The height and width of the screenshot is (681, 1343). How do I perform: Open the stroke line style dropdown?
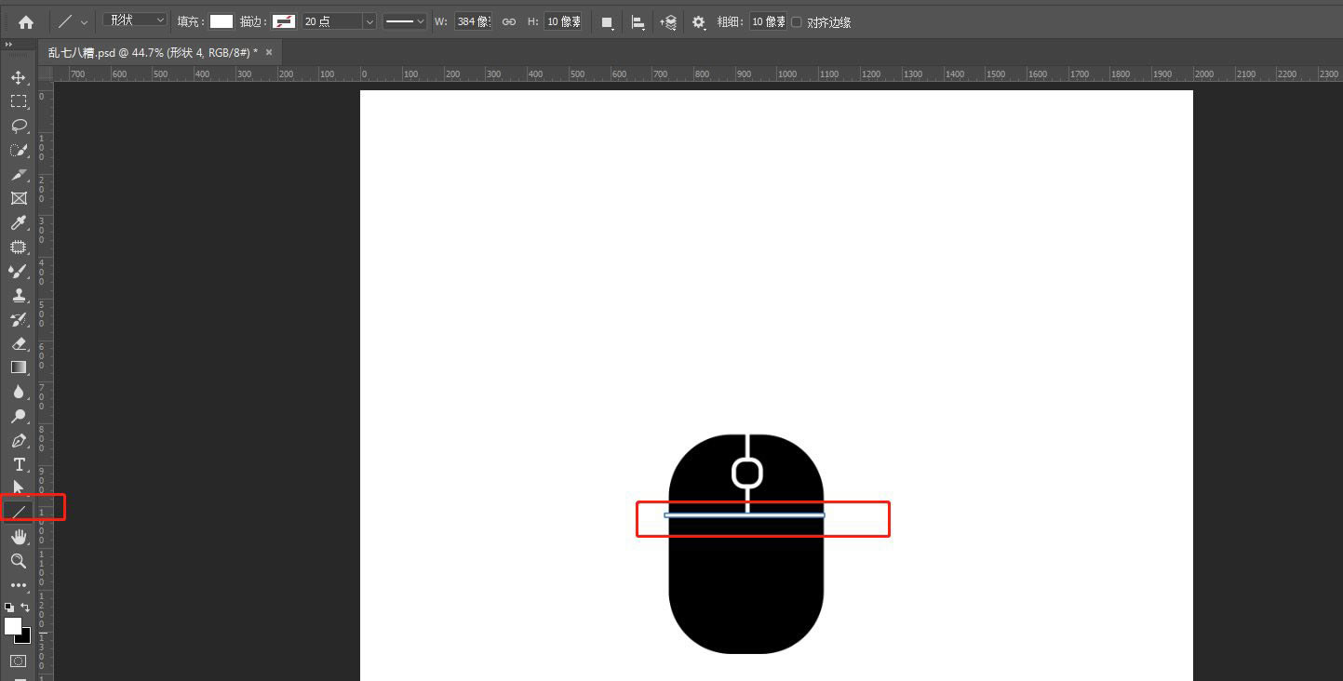(405, 21)
